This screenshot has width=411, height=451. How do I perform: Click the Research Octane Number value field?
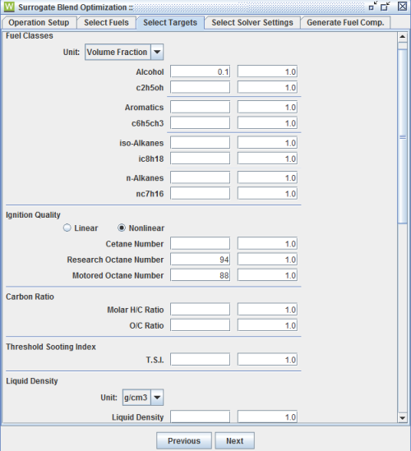tap(200, 260)
